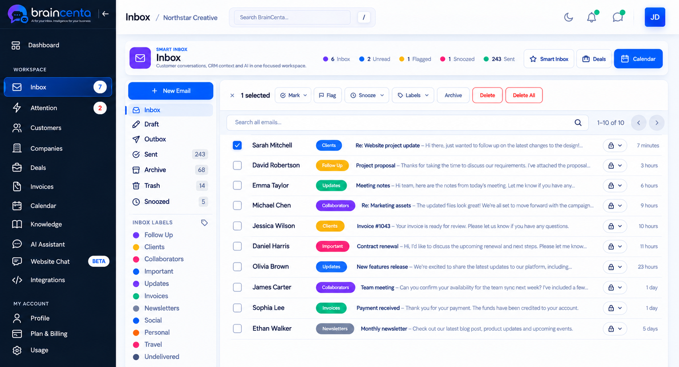Select the Collaborators label color dot
The height and width of the screenshot is (367, 679).
[136, 259]
